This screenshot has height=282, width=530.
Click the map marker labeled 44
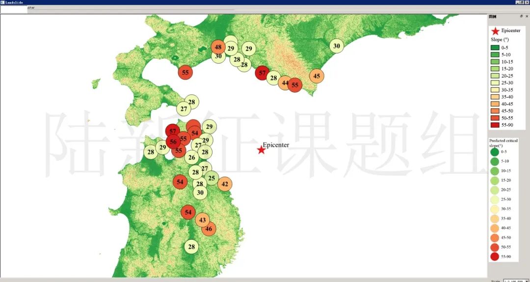click(285, 83)
